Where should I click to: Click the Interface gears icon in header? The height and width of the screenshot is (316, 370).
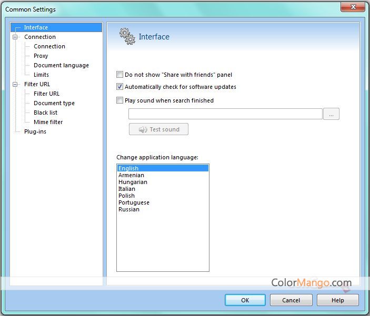[x=127, y=36]
